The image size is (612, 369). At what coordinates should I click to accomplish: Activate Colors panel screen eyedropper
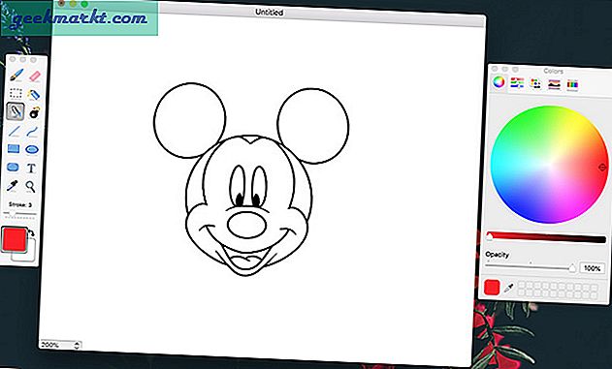click(x=508, y=289)
